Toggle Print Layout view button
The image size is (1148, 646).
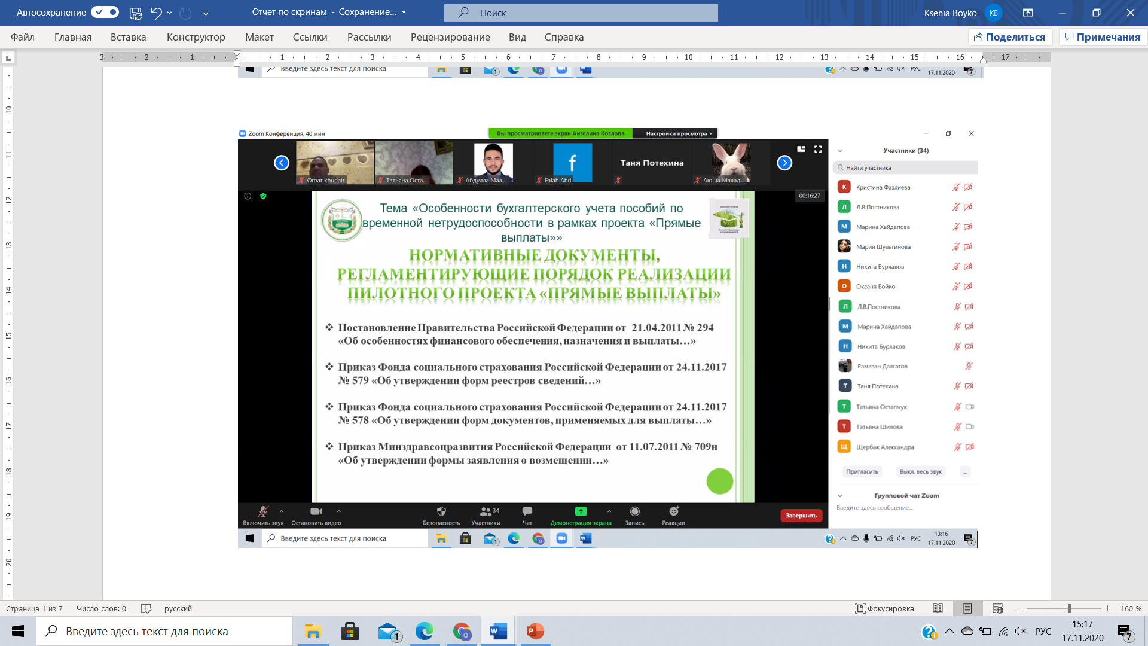[967, 608]
